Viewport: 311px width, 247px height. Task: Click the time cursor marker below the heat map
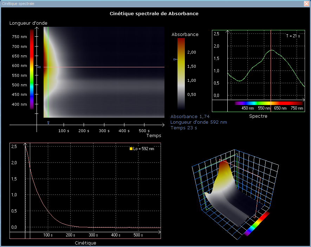pos(48,123)
